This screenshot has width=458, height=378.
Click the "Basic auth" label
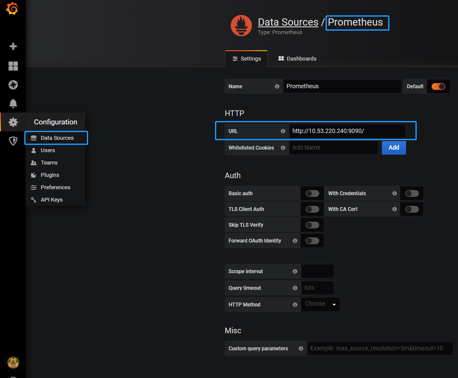pos(240,193)
